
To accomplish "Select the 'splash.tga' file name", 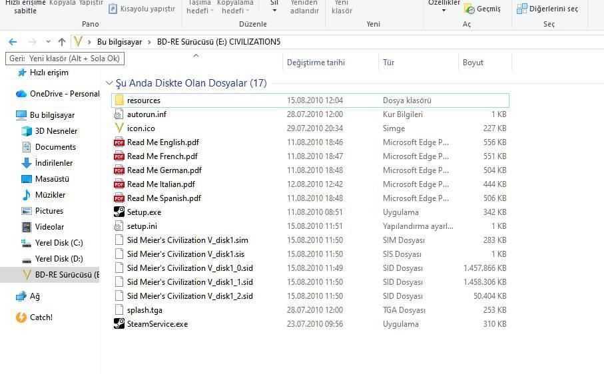I will (145, 310).
